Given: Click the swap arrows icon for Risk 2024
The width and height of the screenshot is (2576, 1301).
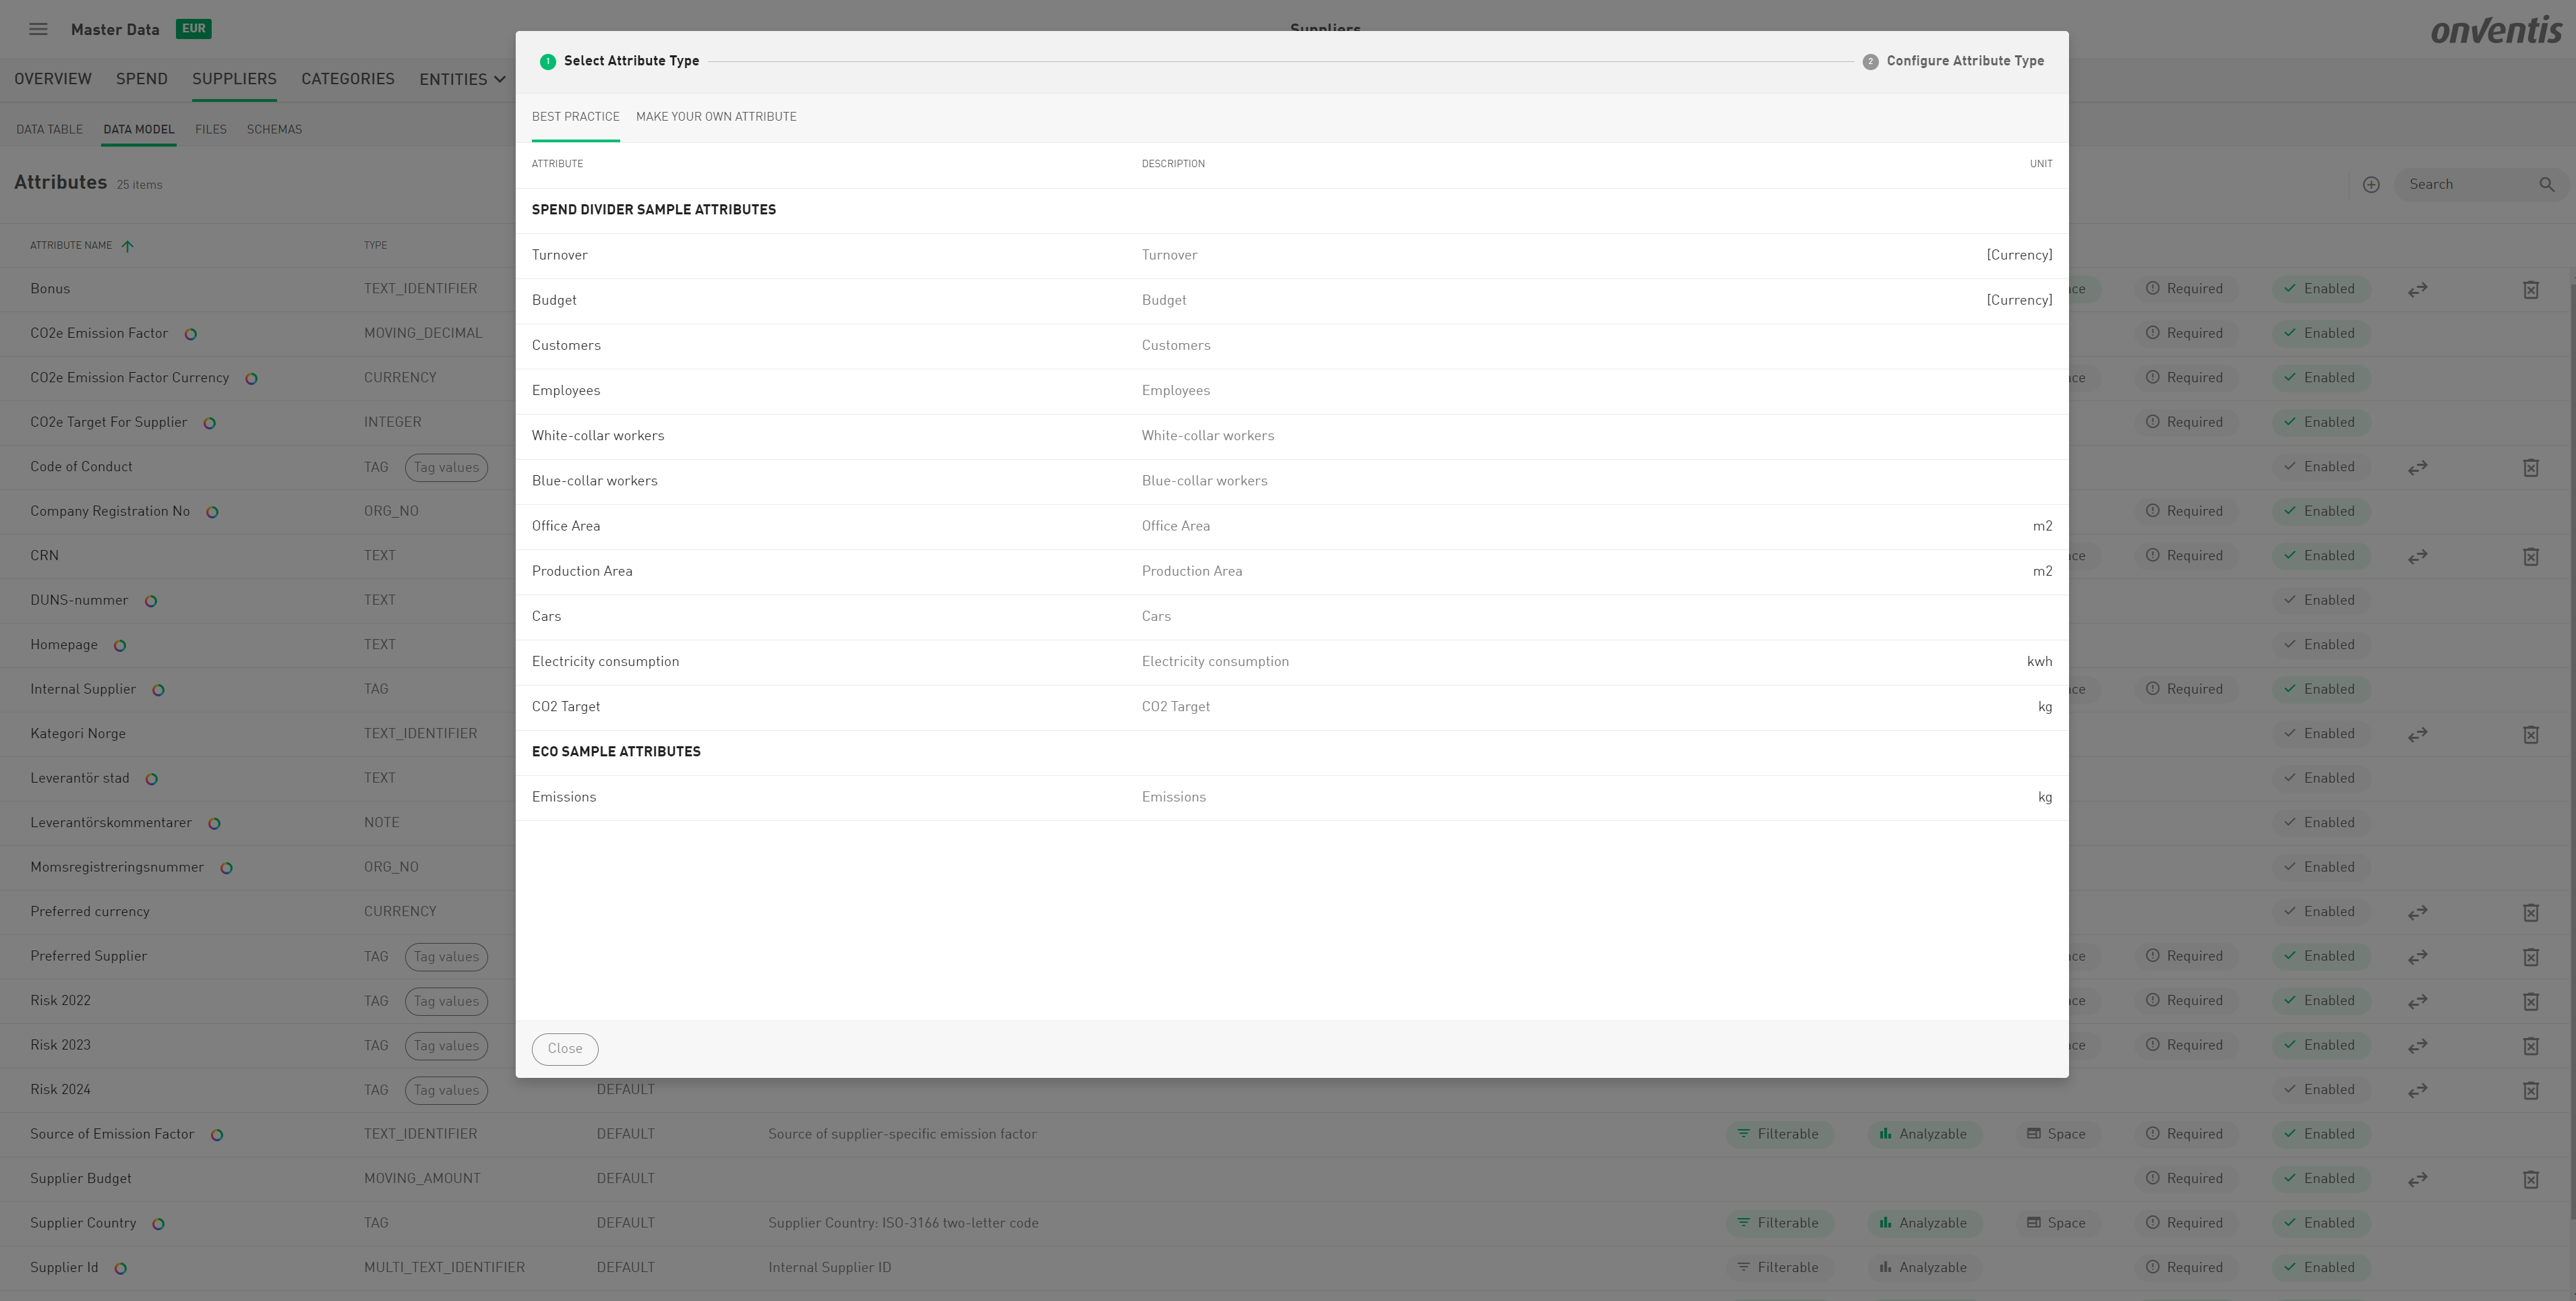Looking at the screenshot, I should coord(2417,1091).
